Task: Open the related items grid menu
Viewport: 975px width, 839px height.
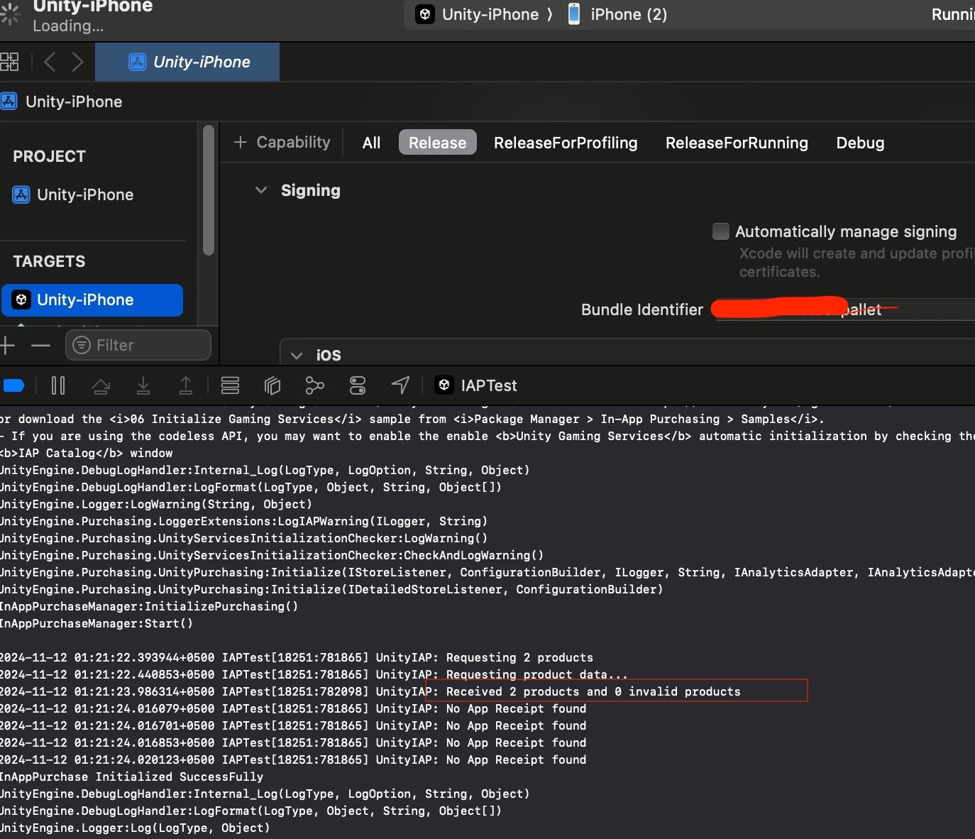Action: [9, 62]
